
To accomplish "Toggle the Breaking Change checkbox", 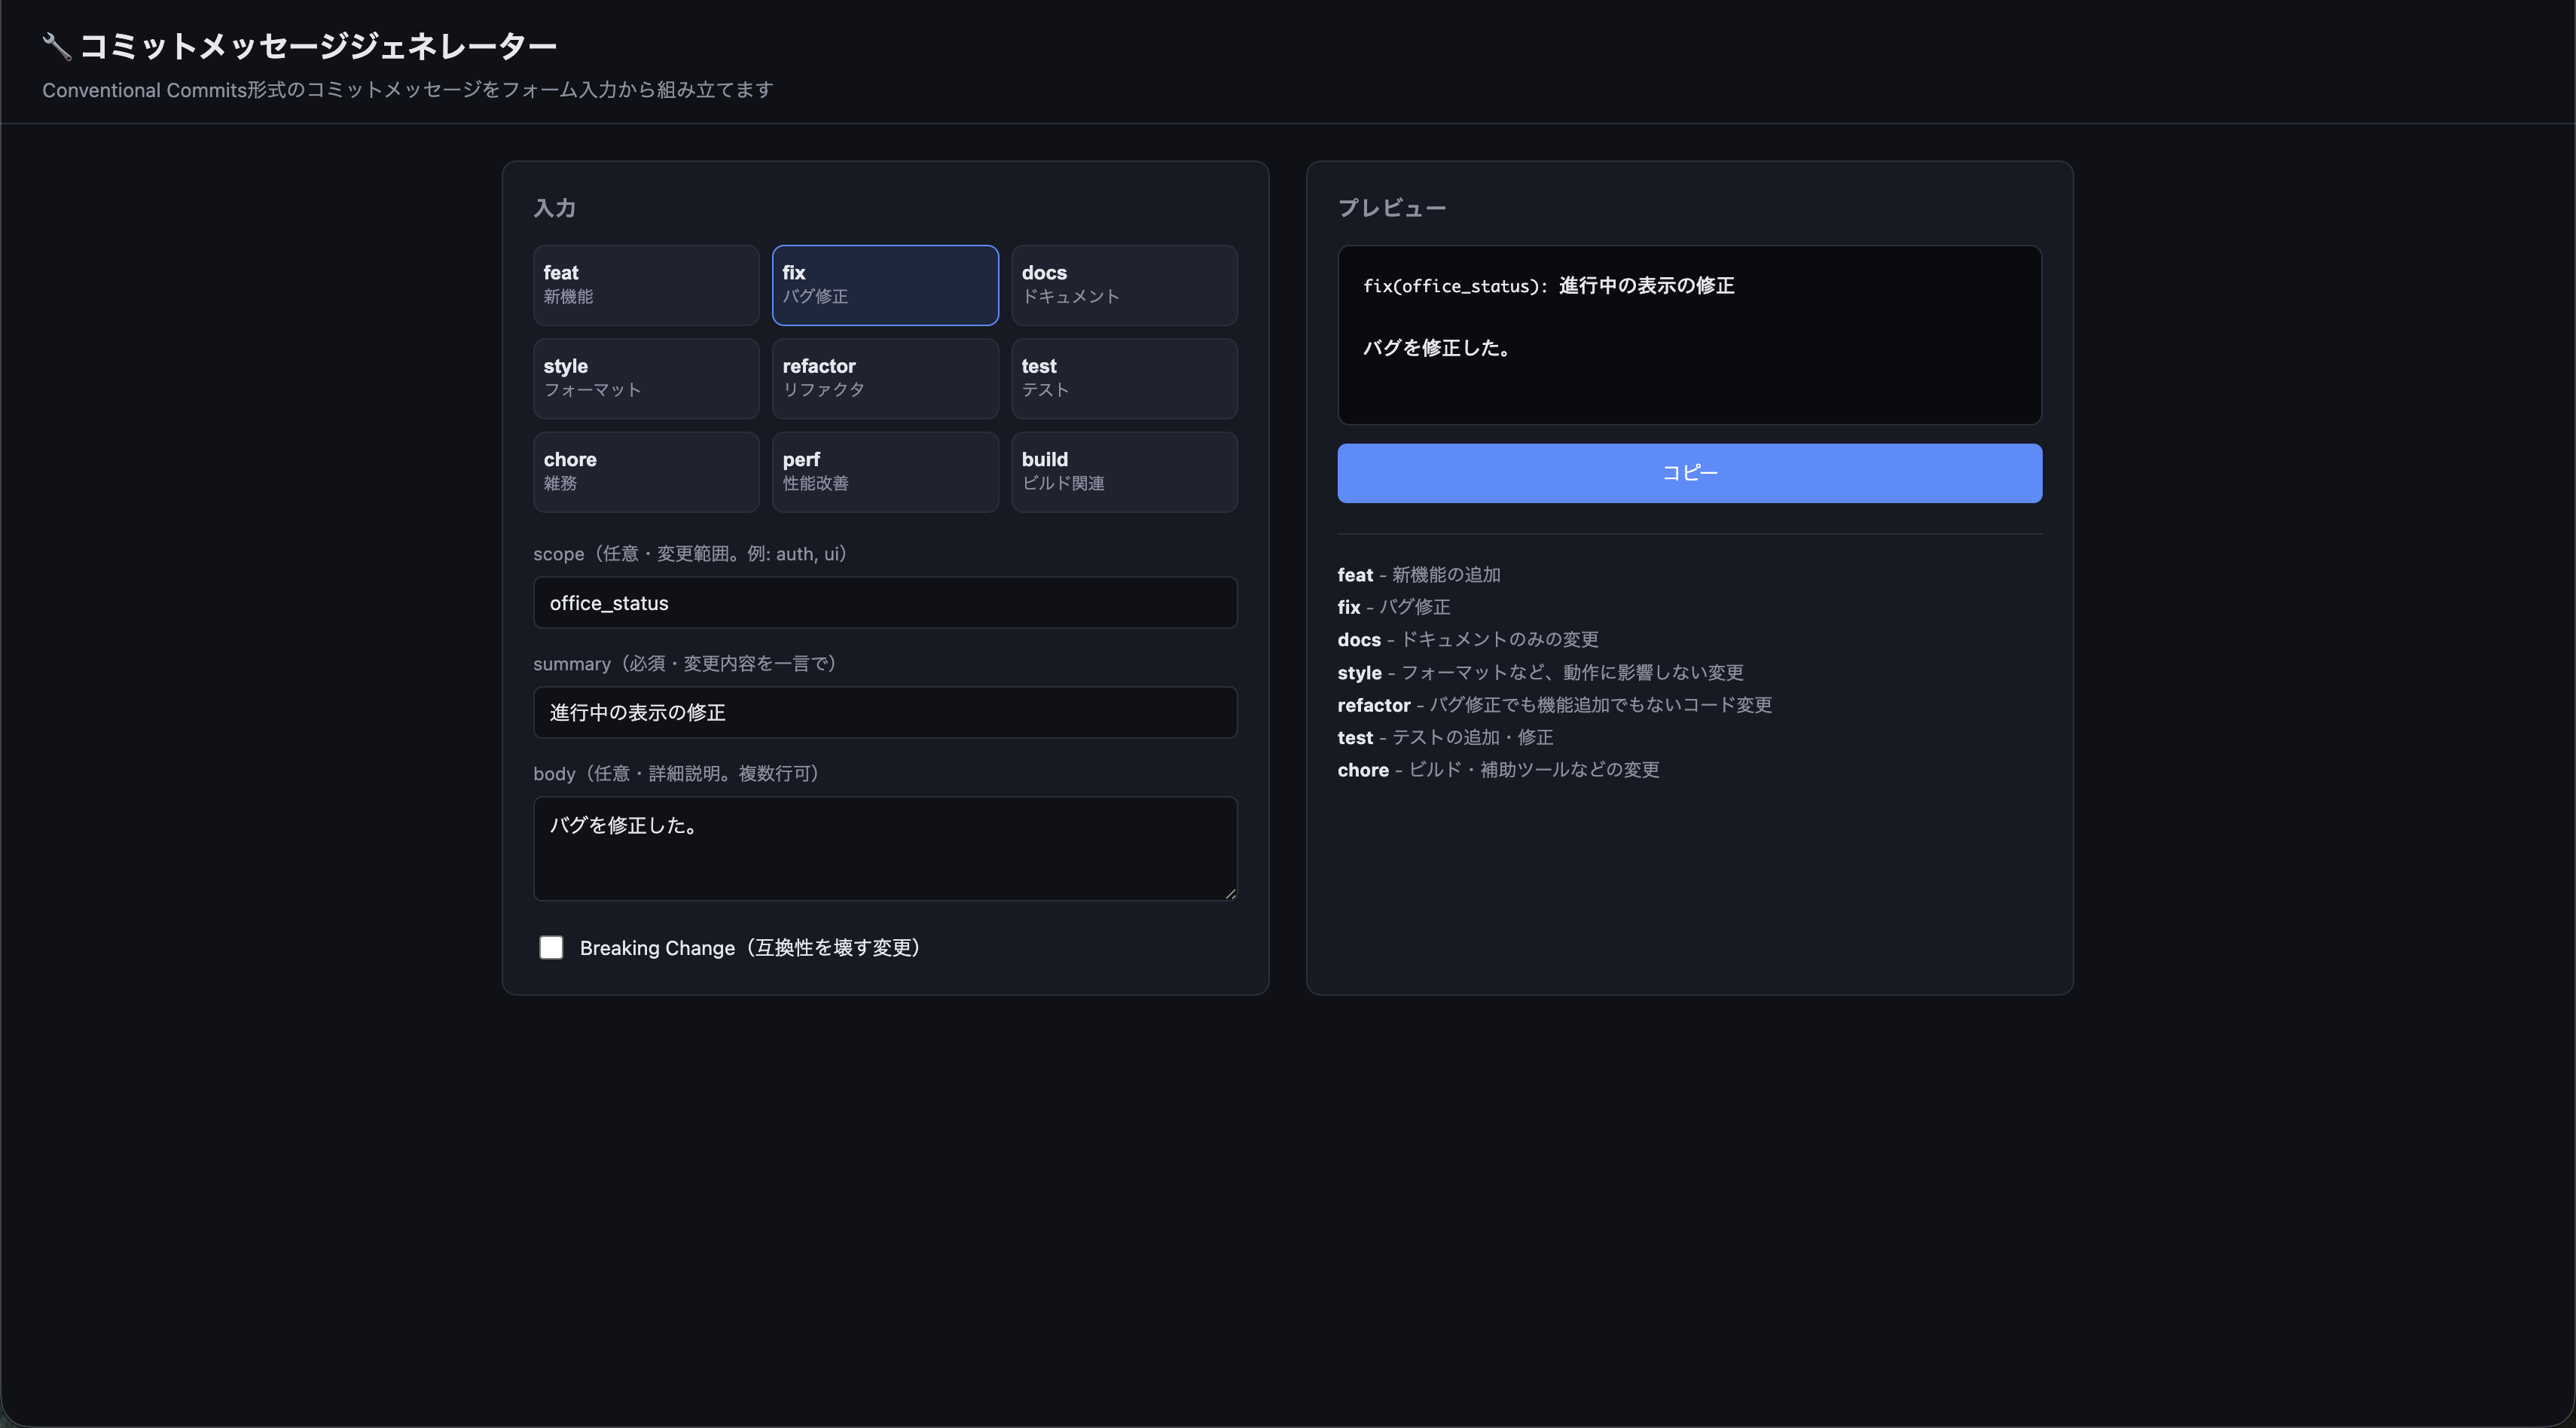I will 551,947.
